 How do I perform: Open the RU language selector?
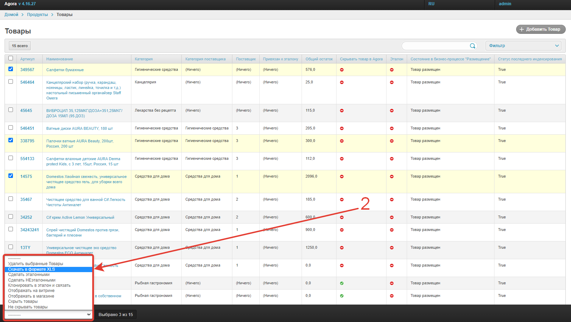(432, 4)
